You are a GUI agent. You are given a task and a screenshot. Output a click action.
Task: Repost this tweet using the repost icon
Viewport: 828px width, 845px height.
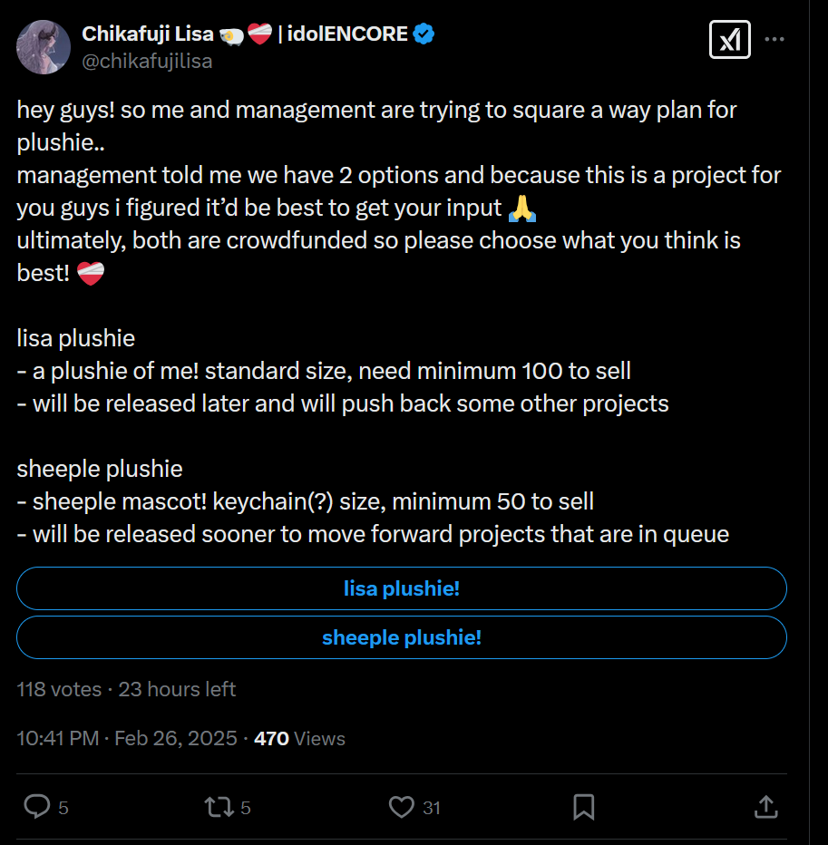coord(217,806)
